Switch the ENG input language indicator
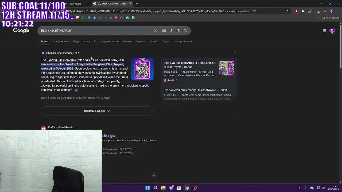 click(x=312, y=188)
